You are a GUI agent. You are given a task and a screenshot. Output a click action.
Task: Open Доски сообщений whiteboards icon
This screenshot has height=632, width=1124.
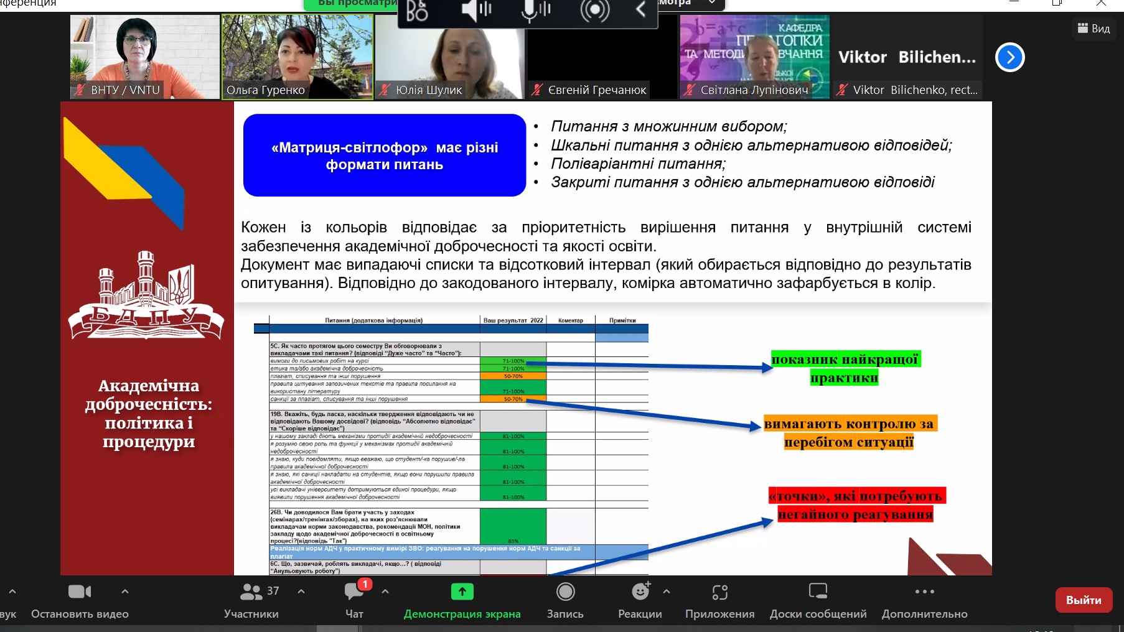[818, 591]
